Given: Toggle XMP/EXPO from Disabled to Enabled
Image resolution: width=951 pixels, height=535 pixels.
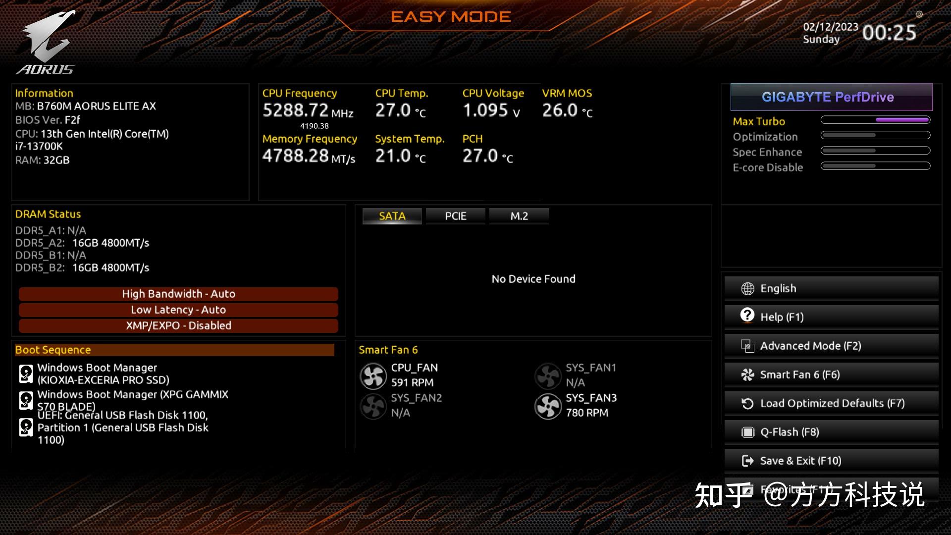Looking at the screenshot, I should [x=178, y=325].
